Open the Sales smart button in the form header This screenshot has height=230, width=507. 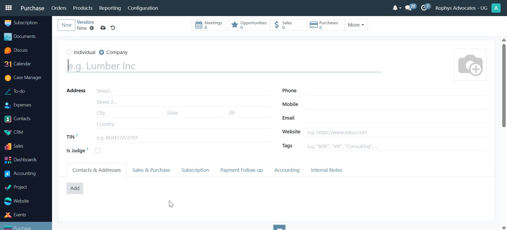(x=289, y=25)
